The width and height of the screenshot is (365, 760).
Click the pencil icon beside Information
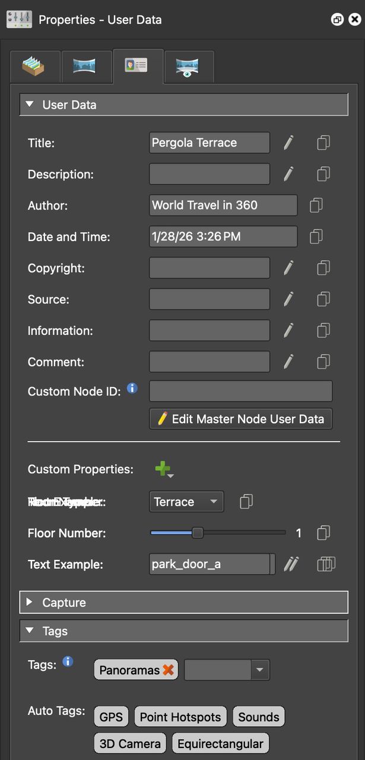click(288, 330)
